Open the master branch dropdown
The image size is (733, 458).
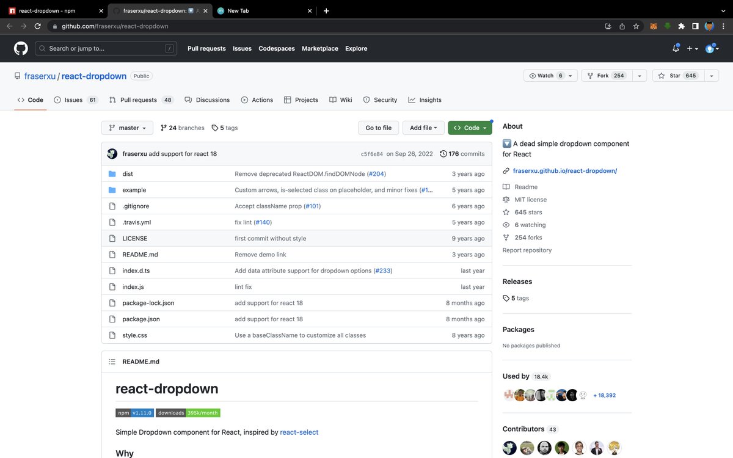point(127,128)
